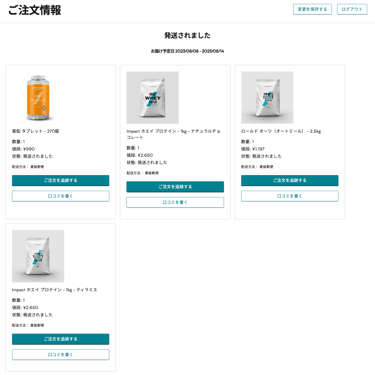Click the ¥990 price text

click(x=29, y=149)
